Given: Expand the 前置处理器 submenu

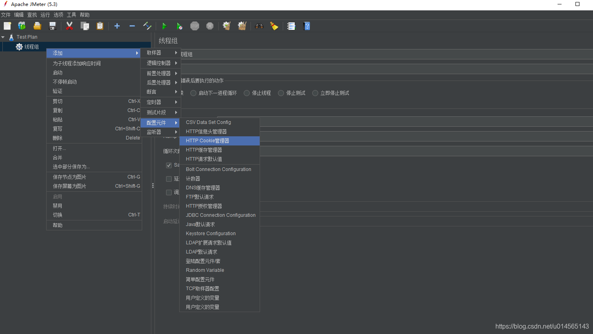Looking at the screenshot, I should click(160, 73).
